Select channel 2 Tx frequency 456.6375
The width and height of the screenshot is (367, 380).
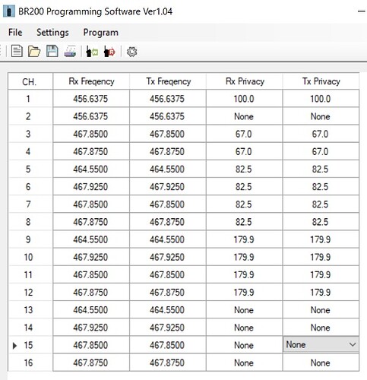pos(168,116)
